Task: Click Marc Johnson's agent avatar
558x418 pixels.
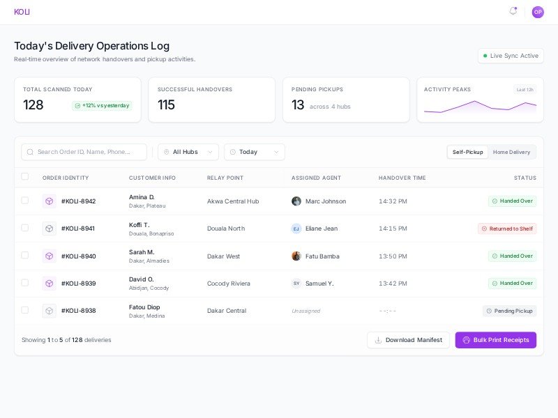Action: click(296, 201)
